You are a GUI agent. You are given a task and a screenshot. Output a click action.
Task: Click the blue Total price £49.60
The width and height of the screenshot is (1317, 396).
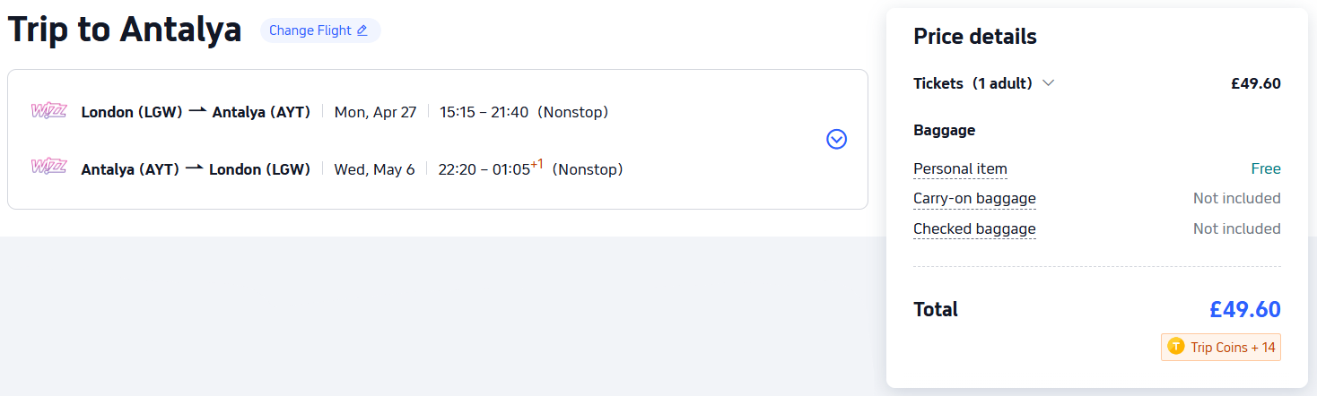click(1244, 309)
